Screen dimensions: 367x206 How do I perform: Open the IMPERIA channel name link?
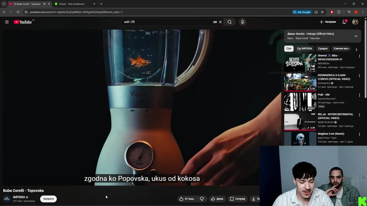coord(19,197)
